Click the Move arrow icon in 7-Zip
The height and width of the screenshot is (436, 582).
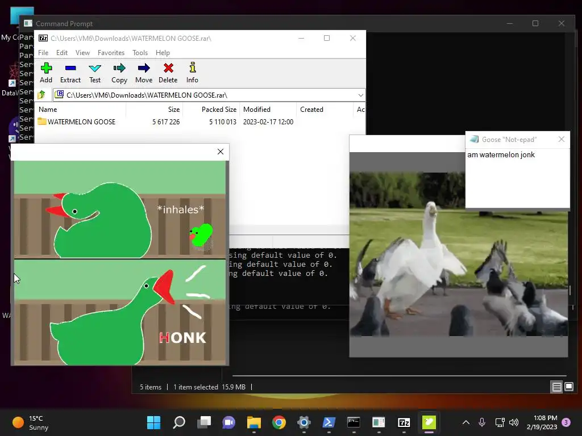coord(144,73)
